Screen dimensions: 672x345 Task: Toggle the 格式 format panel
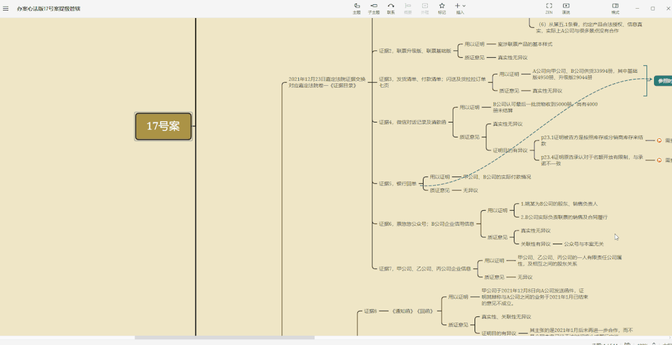[615, 8]
